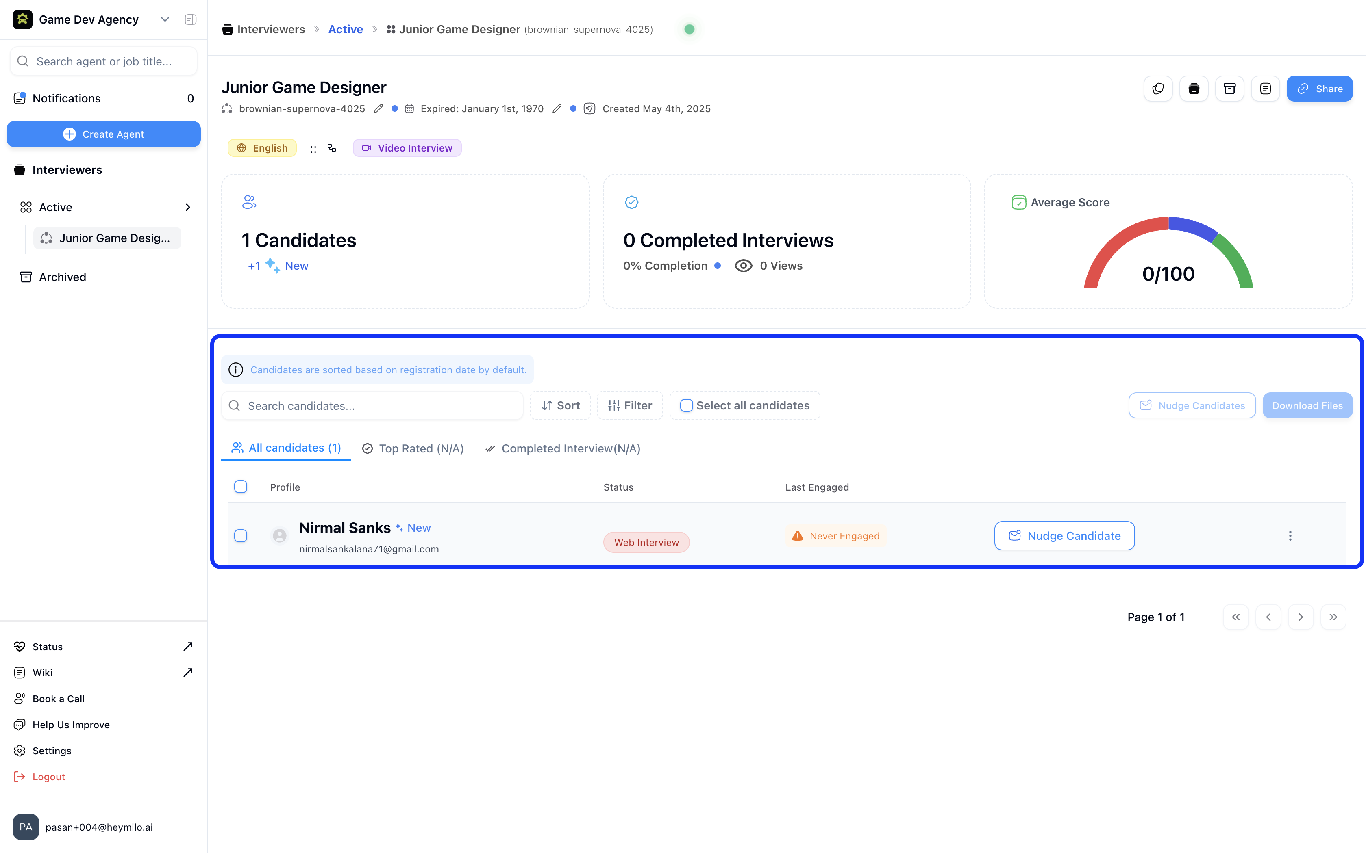Select Nirmal Sanks row checkbox

[x=240, y=535]
